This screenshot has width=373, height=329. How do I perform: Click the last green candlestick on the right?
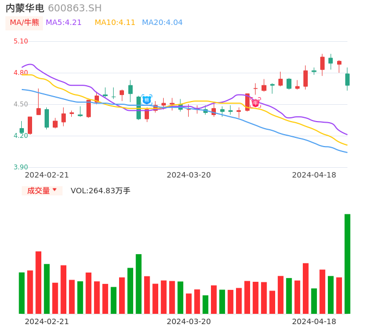point(347,79)
